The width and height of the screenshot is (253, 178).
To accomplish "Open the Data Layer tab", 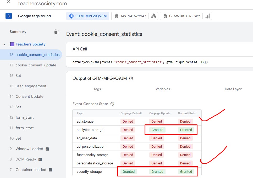I will coord(233,89).
